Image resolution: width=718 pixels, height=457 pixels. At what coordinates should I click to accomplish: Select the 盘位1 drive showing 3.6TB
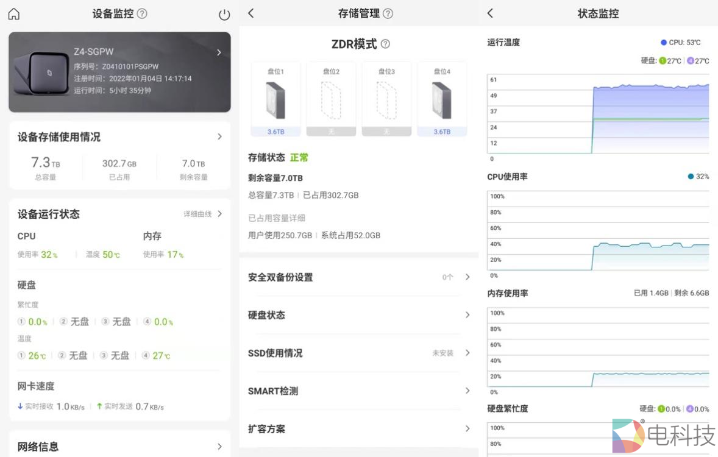pos(275,97)
